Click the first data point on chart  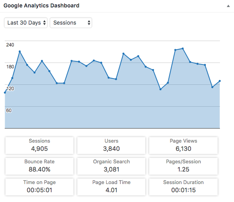[x=5, y=93]
